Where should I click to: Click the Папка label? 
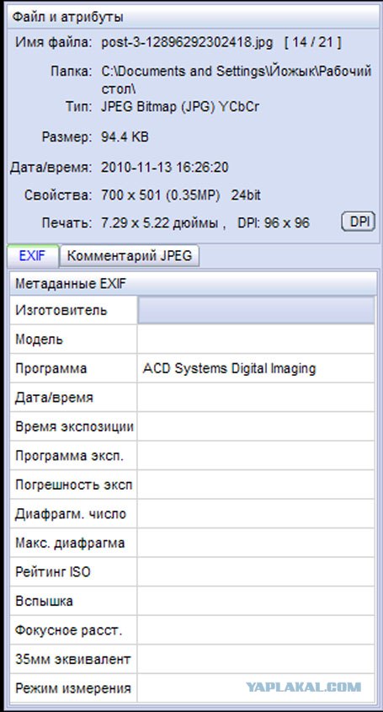coord(72,72)
